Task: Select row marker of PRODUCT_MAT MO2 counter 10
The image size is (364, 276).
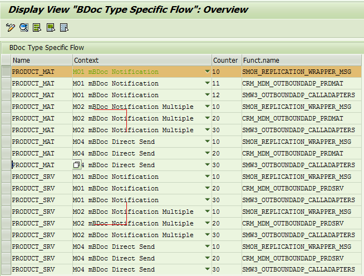Action: click(x=6, y=107)
